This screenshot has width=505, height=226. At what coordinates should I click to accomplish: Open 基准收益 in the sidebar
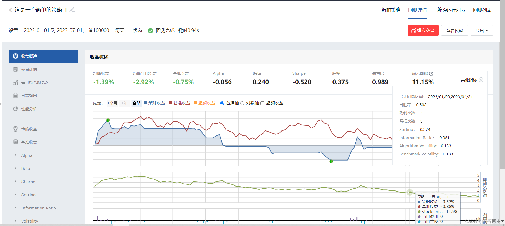click(29, 142)
